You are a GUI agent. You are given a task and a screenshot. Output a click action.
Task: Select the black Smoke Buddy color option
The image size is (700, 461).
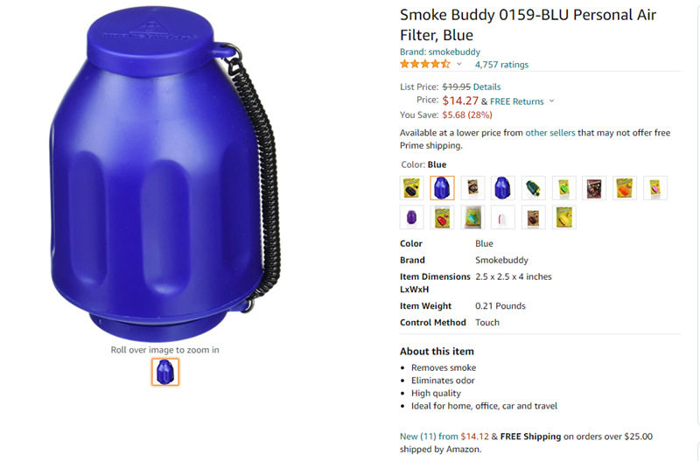pyautogui.click(x=411, y=188)
